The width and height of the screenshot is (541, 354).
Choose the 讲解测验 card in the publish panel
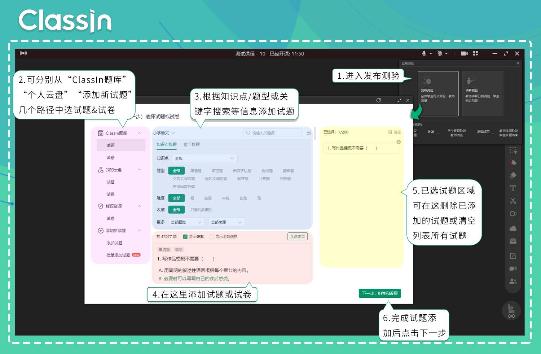click(x=483, y=93)
